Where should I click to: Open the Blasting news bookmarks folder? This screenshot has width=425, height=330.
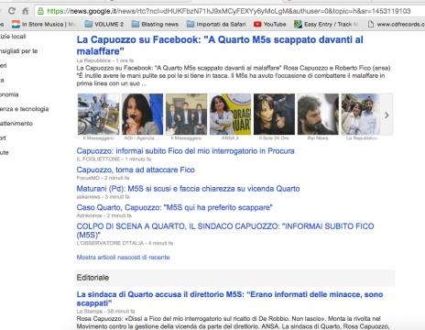(155, 24)
